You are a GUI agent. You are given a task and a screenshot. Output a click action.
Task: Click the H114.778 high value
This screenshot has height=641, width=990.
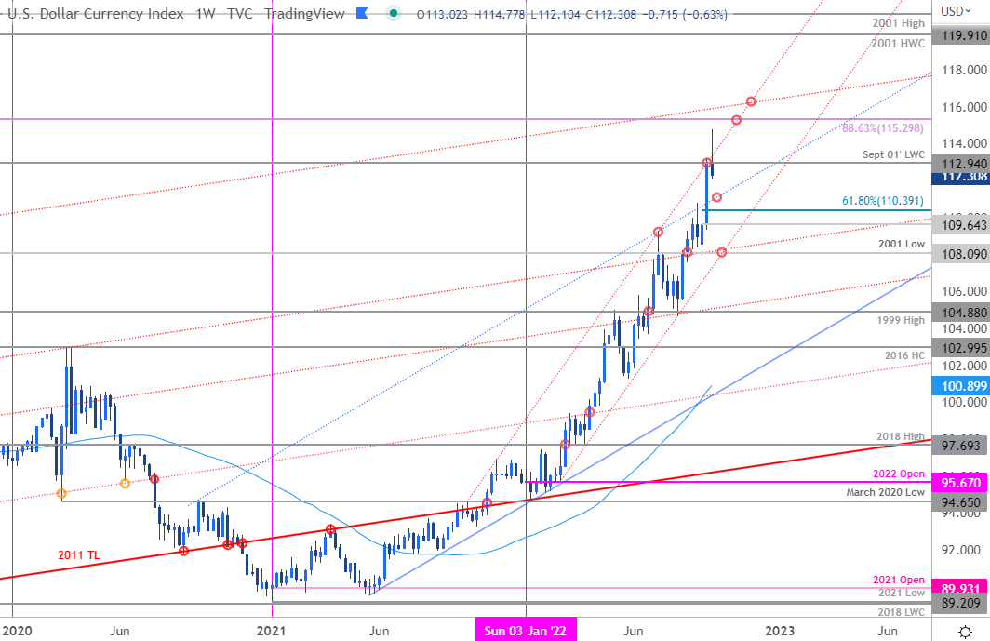pyautogui.click(x=498, y=14)
